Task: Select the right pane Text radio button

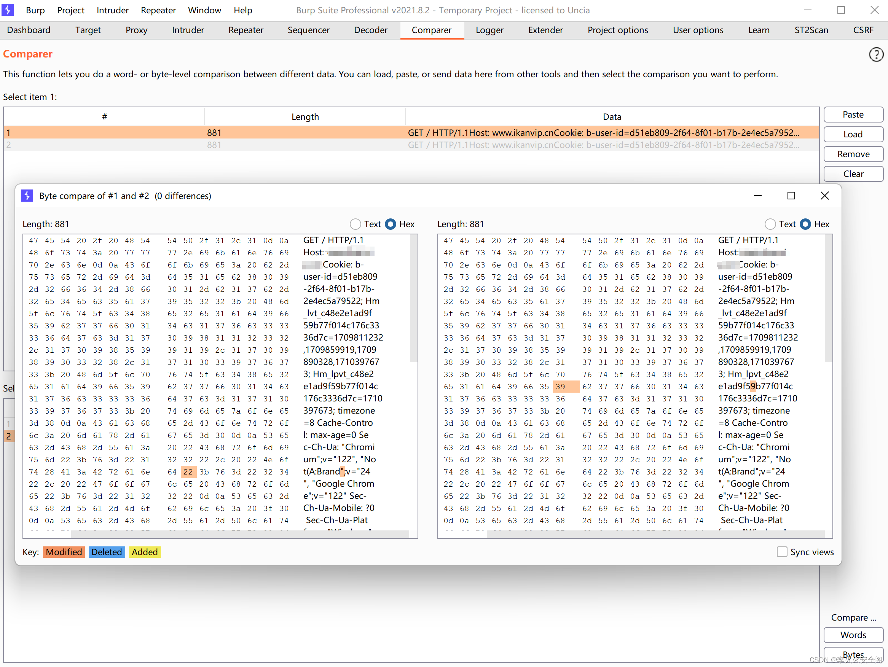Action: click(770, 224)
